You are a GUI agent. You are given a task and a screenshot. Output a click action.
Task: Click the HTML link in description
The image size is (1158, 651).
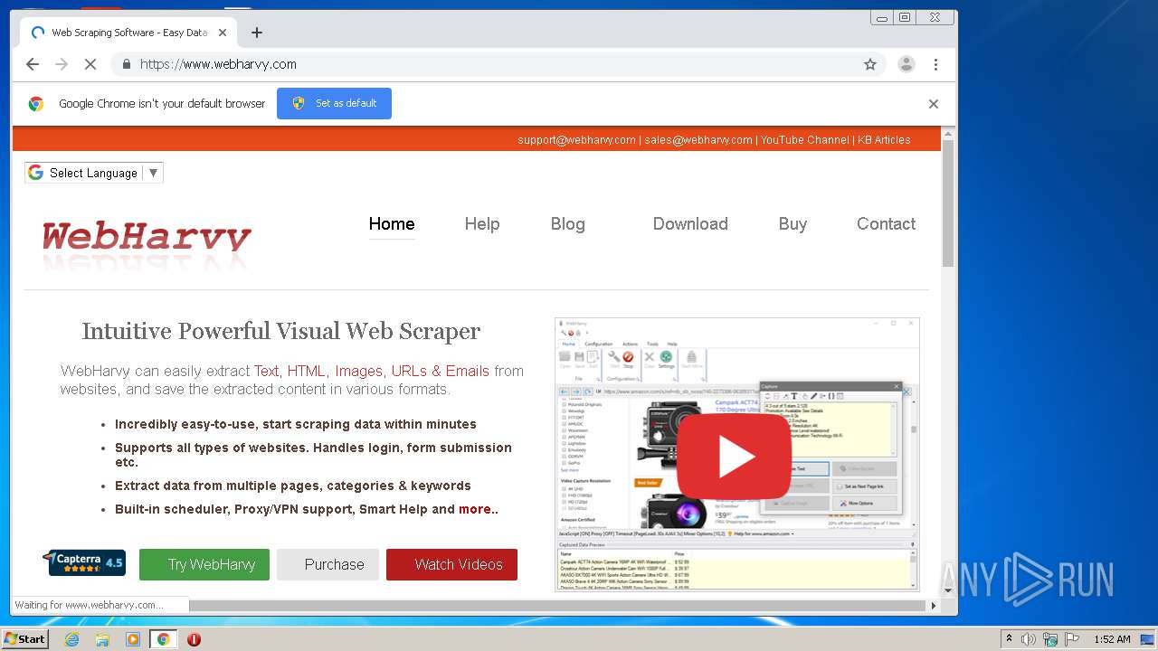point(307,372)
